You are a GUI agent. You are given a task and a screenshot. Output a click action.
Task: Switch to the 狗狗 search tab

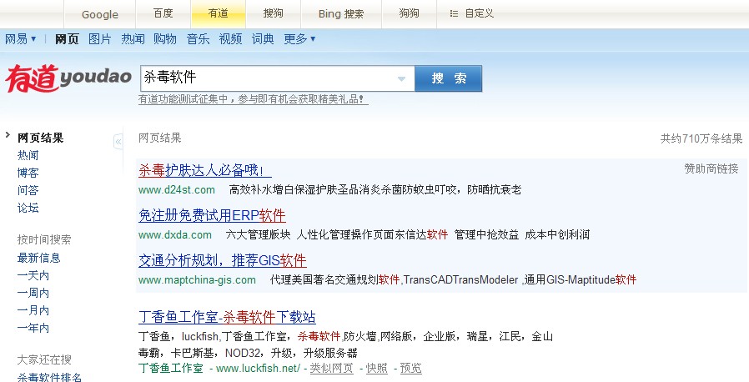(409, 14)
